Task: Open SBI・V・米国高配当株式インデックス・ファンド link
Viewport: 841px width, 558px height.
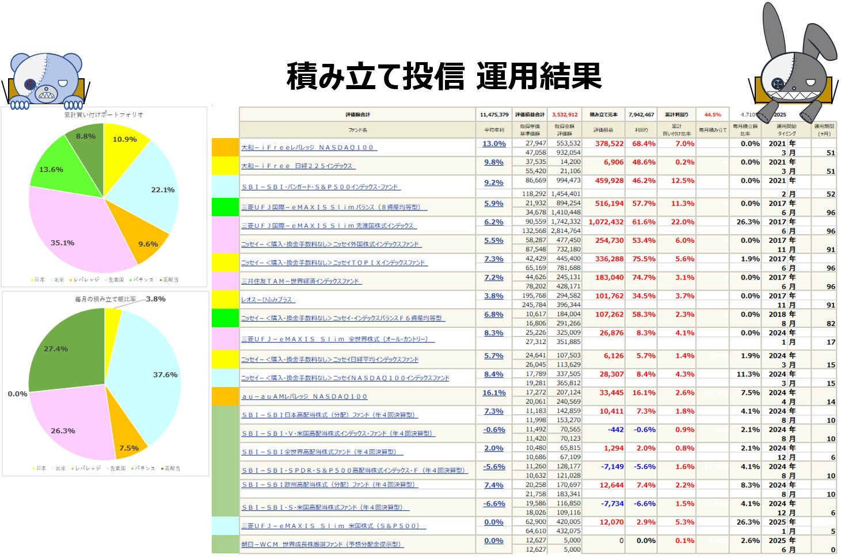Action: coord(338,434)
